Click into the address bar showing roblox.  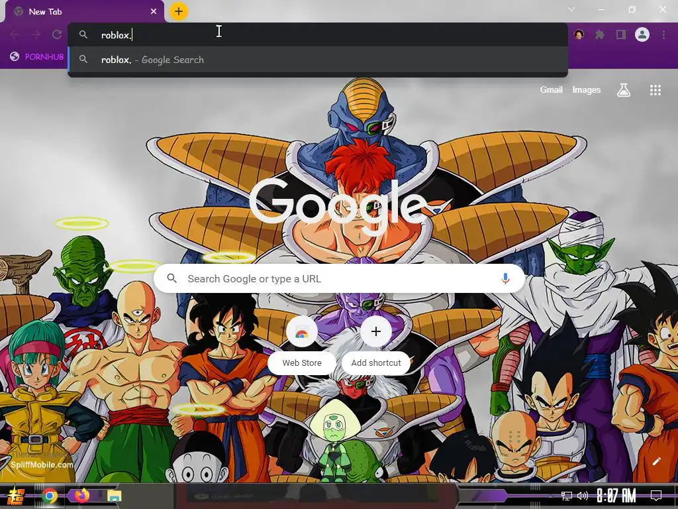[x=318, y=34]
